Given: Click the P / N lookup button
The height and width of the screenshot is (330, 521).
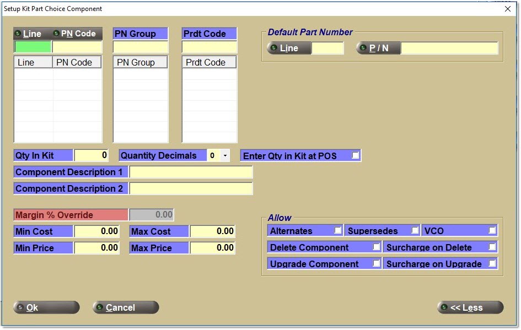Looking at the screenshot, I should (378, 48).
